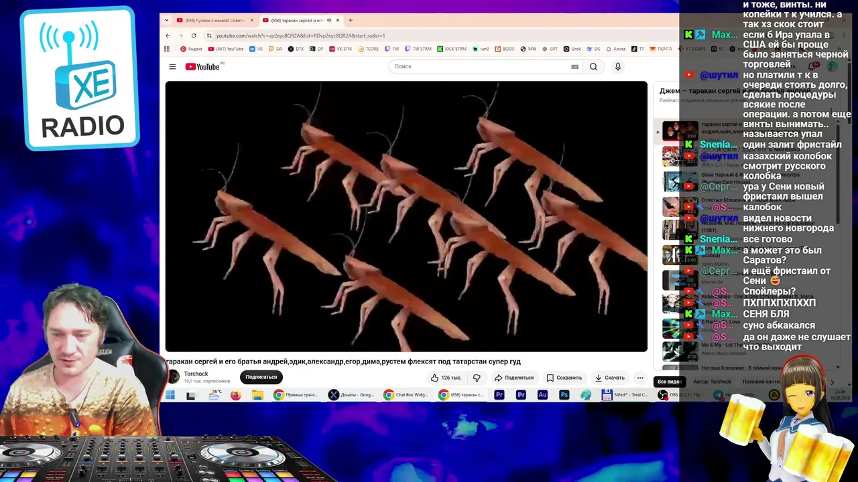Play the first playlist thumbnail, 3:00
The image size is (858, 482).
click(x=680, y=130)
